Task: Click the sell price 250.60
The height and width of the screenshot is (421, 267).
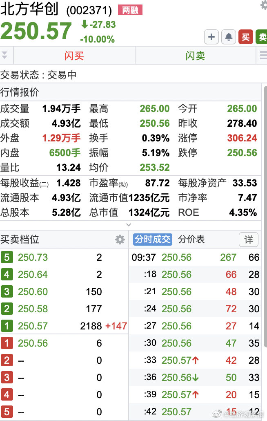Action: click(33, 291)
